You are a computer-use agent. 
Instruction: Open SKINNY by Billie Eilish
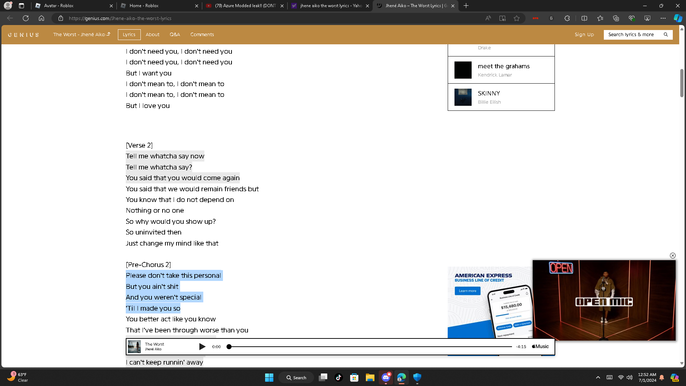(501, 97)
